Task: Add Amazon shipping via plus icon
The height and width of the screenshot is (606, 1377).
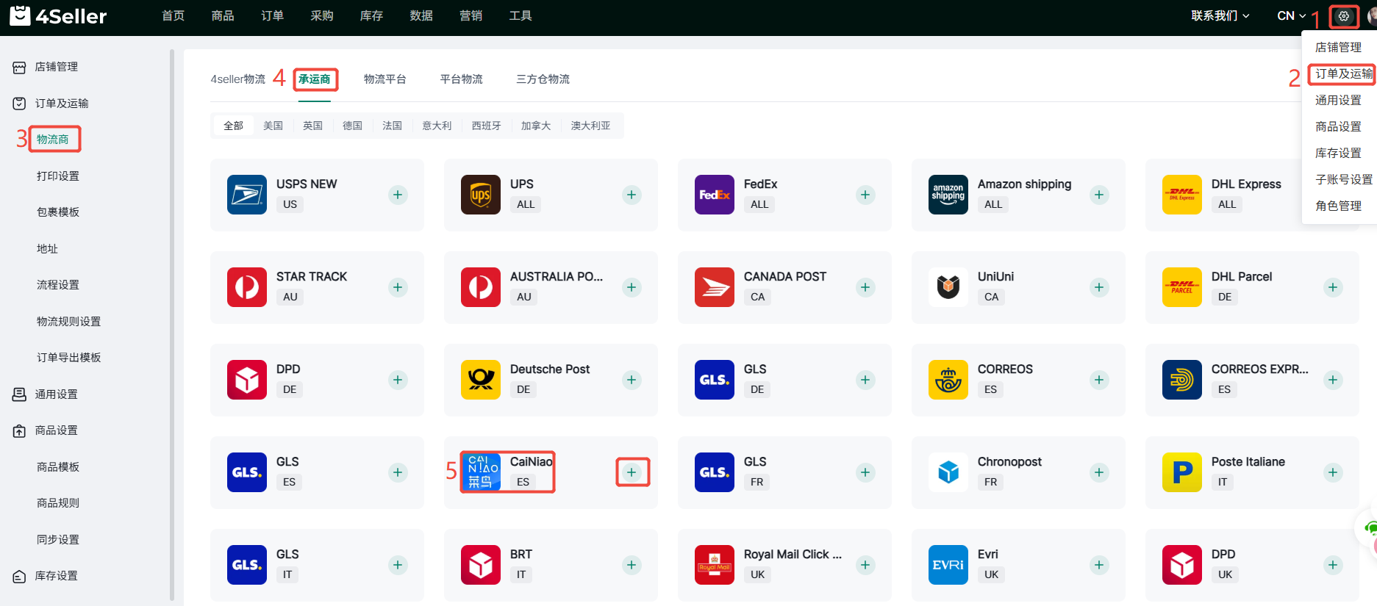Action: click(x=1099, y=195)
